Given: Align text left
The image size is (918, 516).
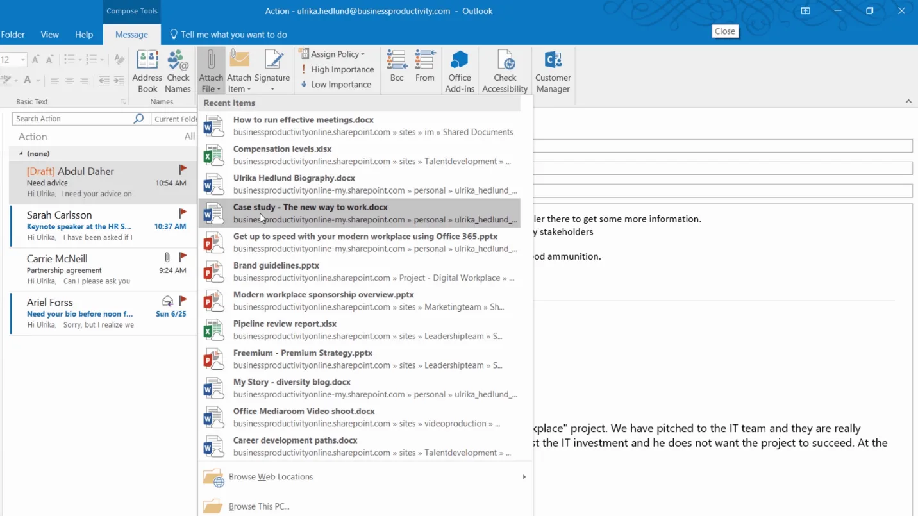Looking at the screenshot, I should pyautogui.click(x=54, y=81).
